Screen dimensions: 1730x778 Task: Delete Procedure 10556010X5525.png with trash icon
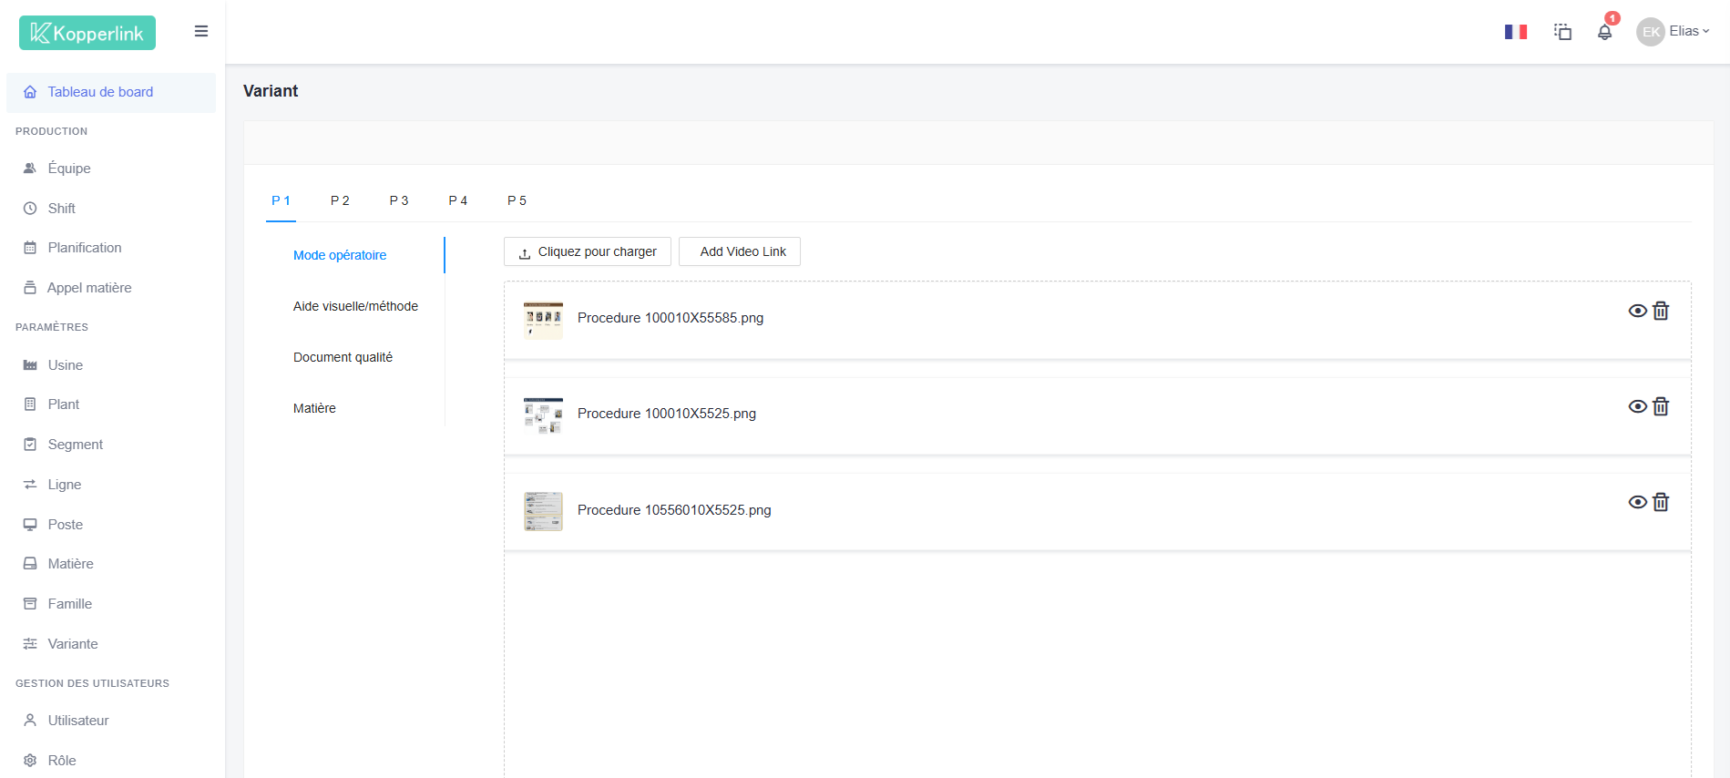(x=1661, y=503)
